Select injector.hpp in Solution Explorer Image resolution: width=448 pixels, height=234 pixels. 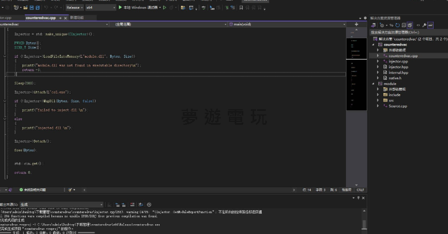(x=398, y=67)
